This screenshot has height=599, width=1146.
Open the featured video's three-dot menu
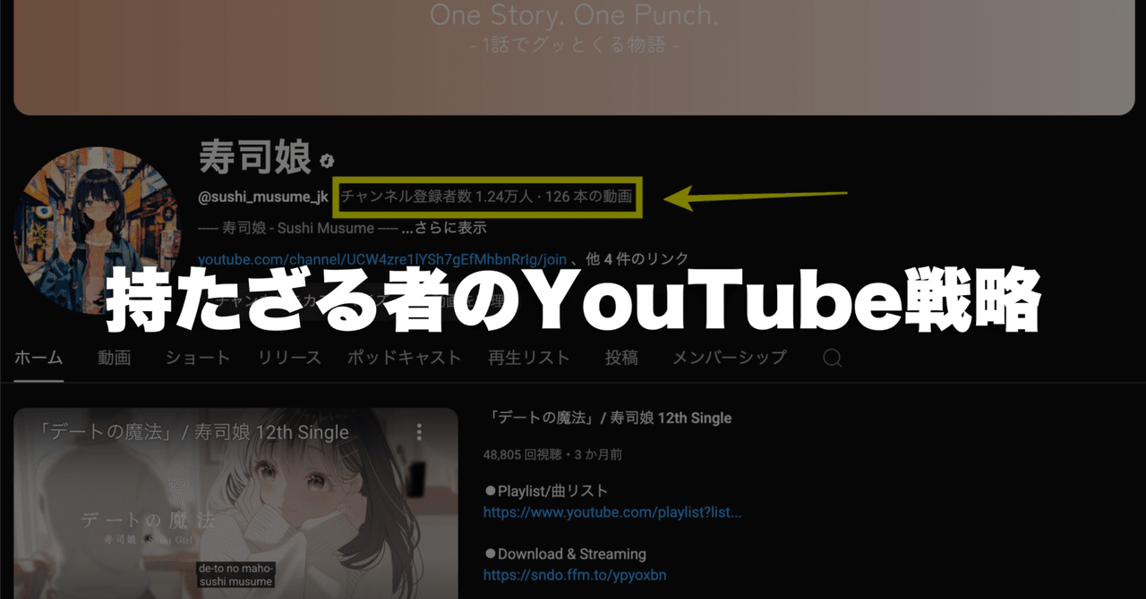419,433
